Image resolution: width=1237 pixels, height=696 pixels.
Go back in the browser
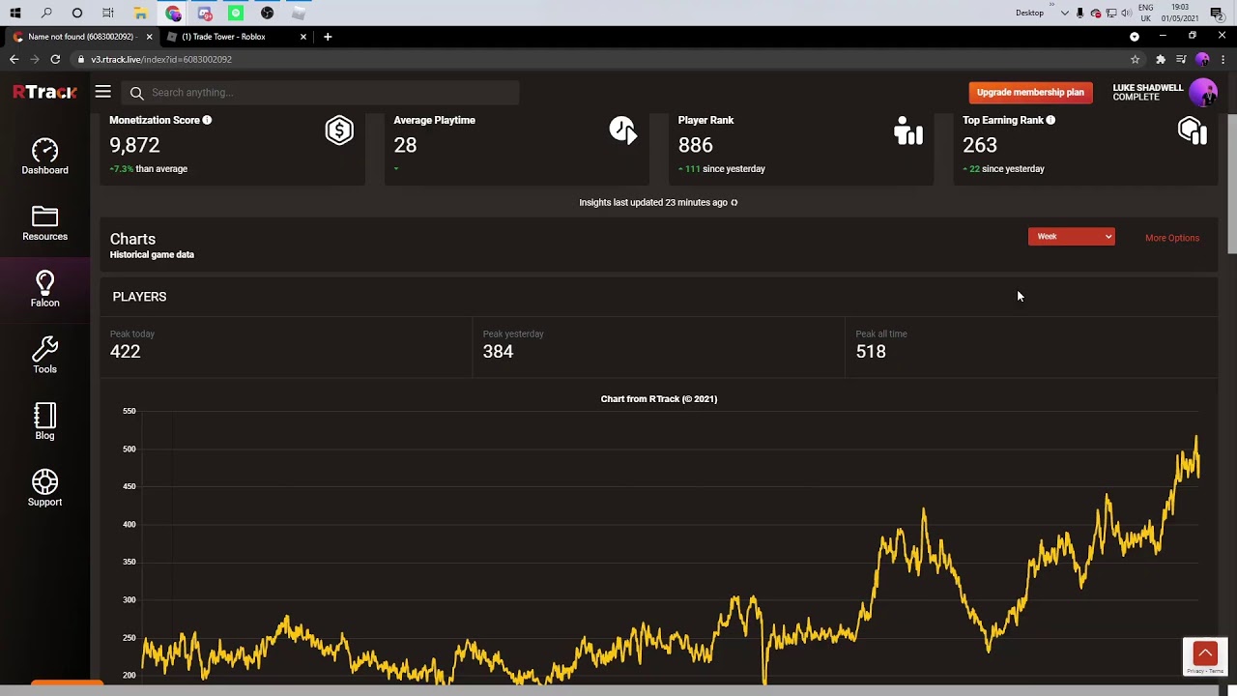[14, 59]
